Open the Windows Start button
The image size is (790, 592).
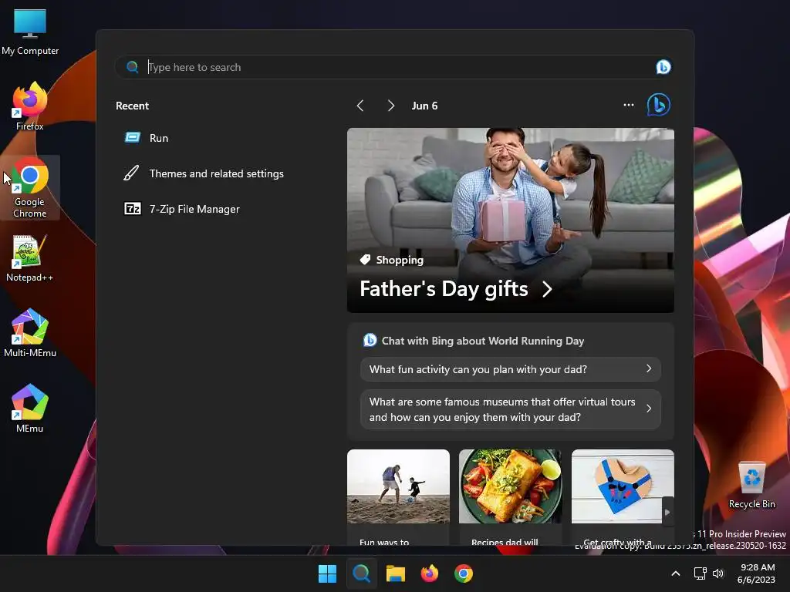point(327,573)
